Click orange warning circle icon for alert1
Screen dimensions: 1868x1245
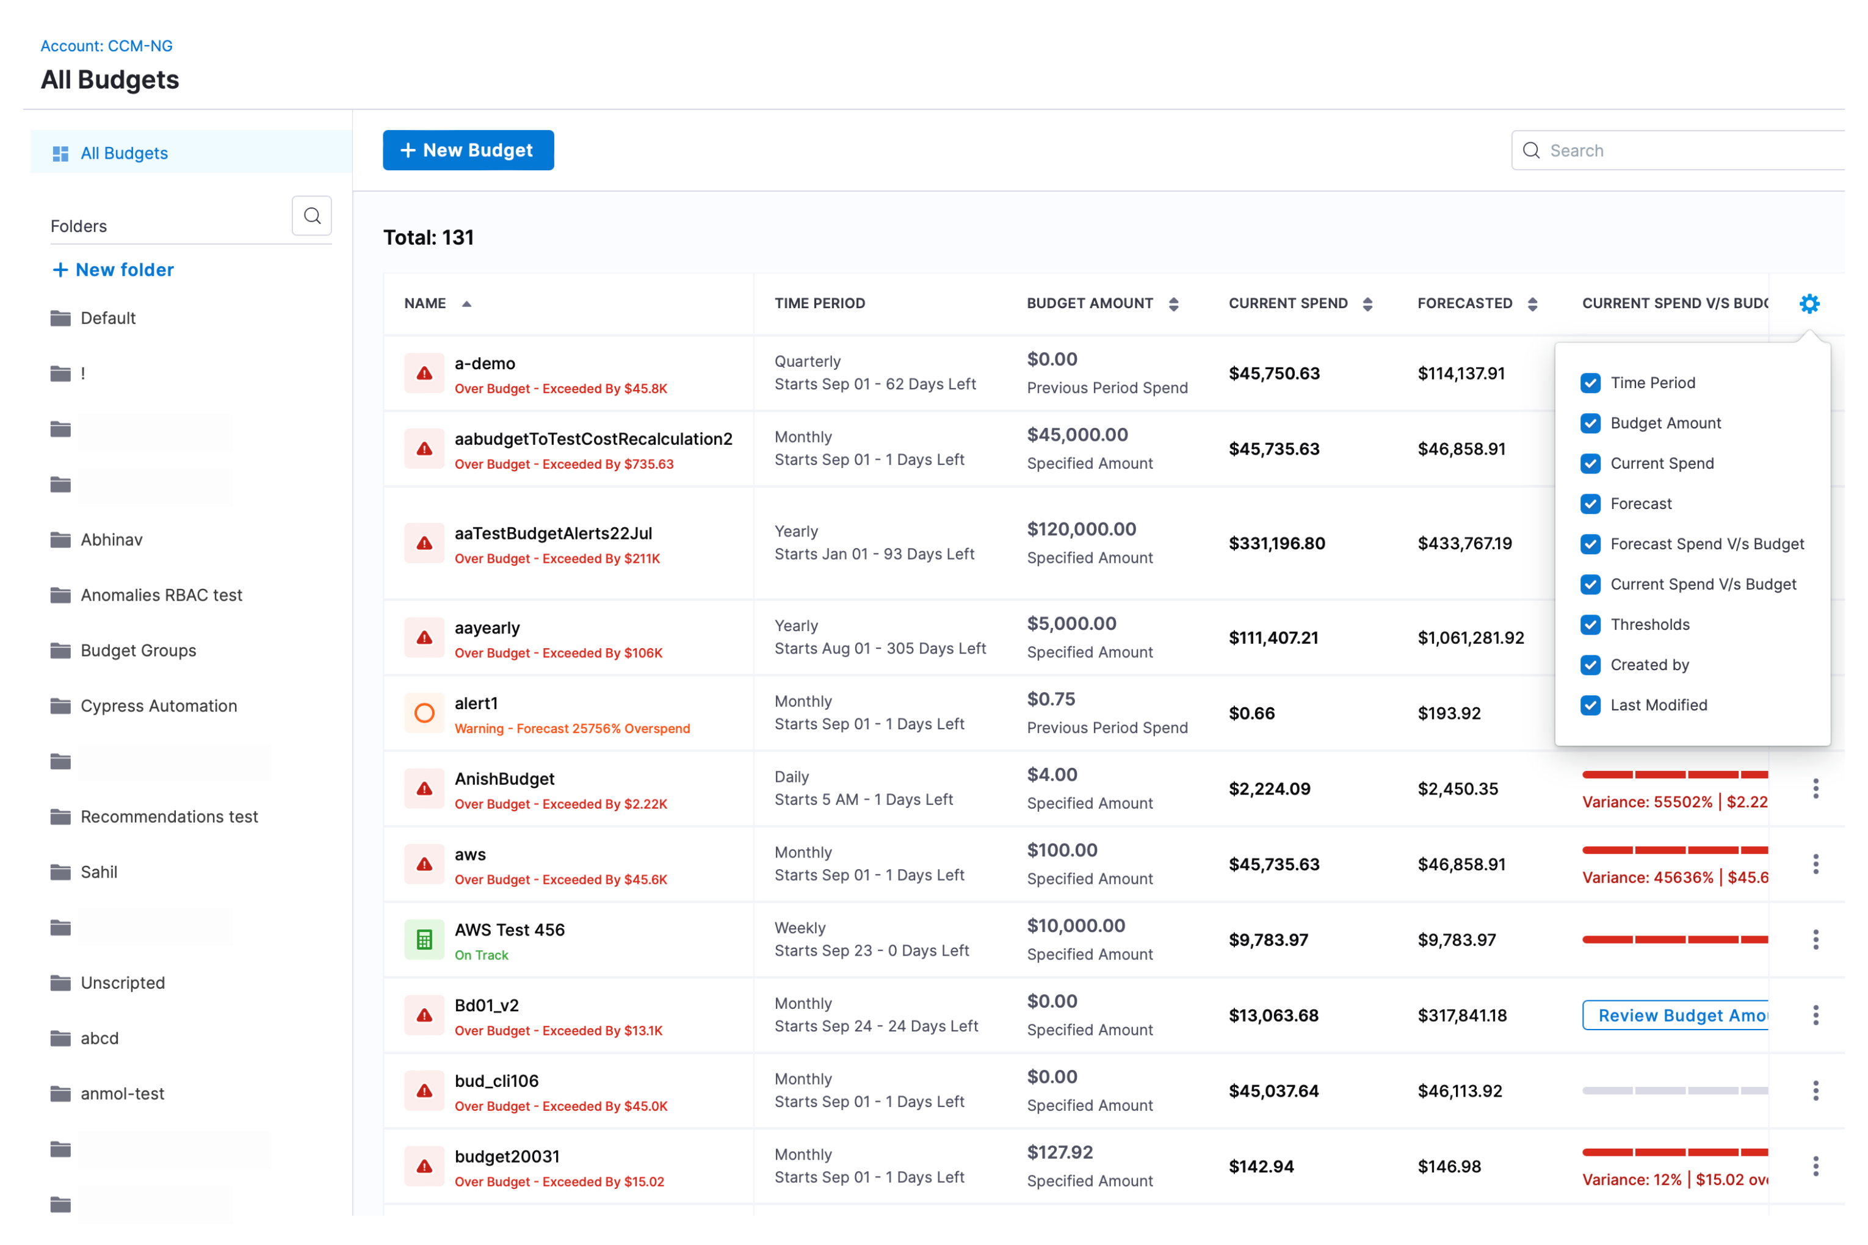coord(425,713)
